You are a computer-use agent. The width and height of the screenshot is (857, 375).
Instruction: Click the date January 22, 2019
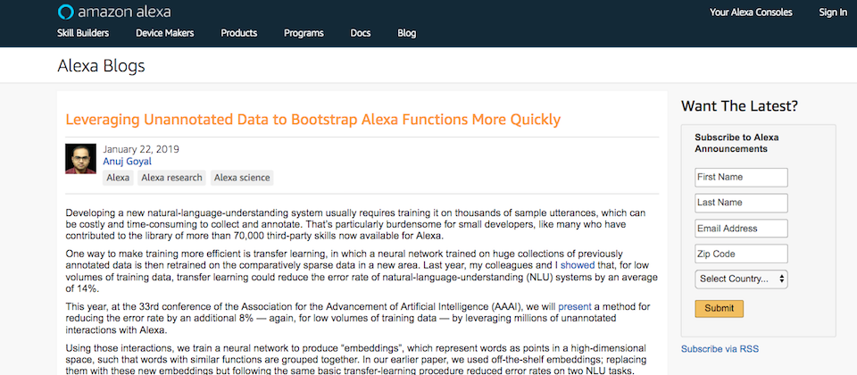[141, 149]
